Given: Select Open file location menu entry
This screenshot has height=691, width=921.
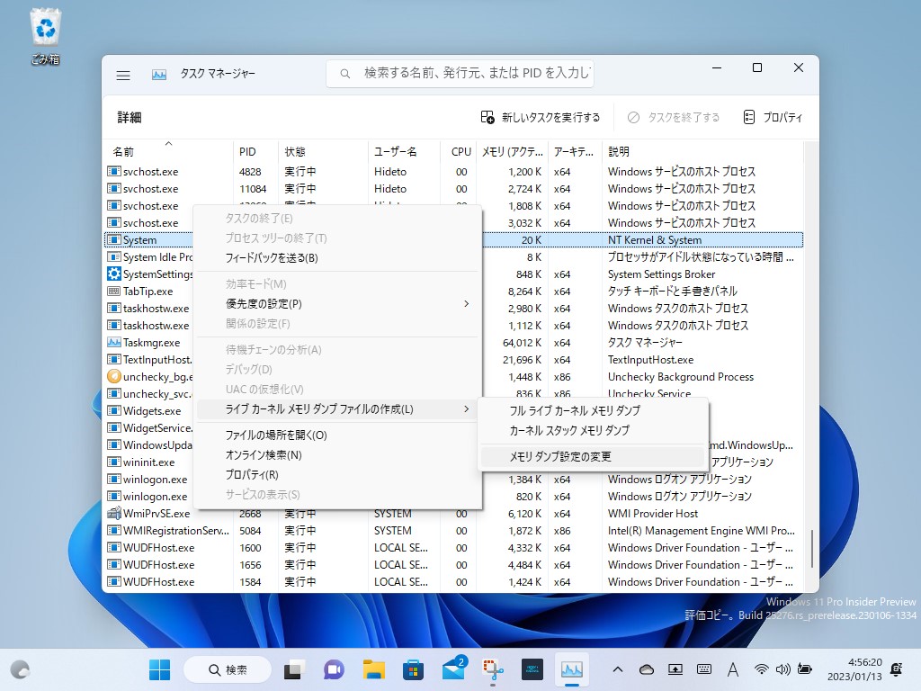Looking at the screenshot, I should point(338,435).
